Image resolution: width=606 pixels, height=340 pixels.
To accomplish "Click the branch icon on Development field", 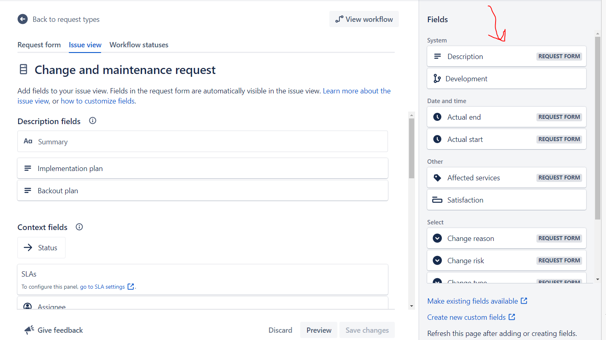I will [437, 78].
